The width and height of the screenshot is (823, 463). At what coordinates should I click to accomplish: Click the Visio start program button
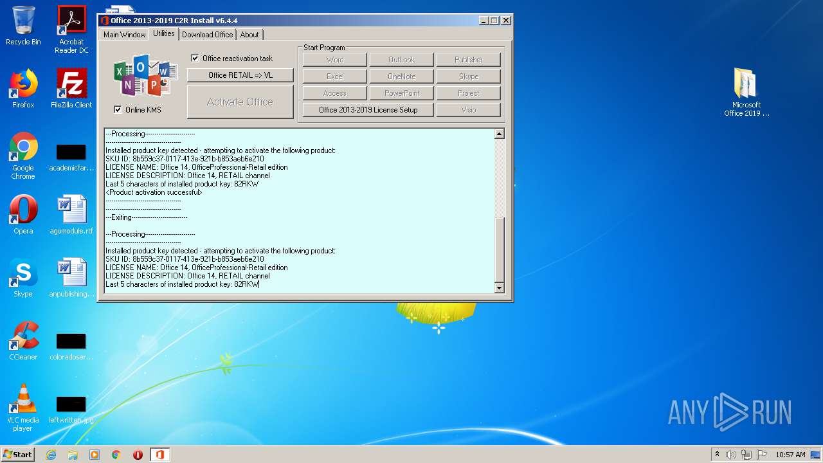tap(469, 110)
